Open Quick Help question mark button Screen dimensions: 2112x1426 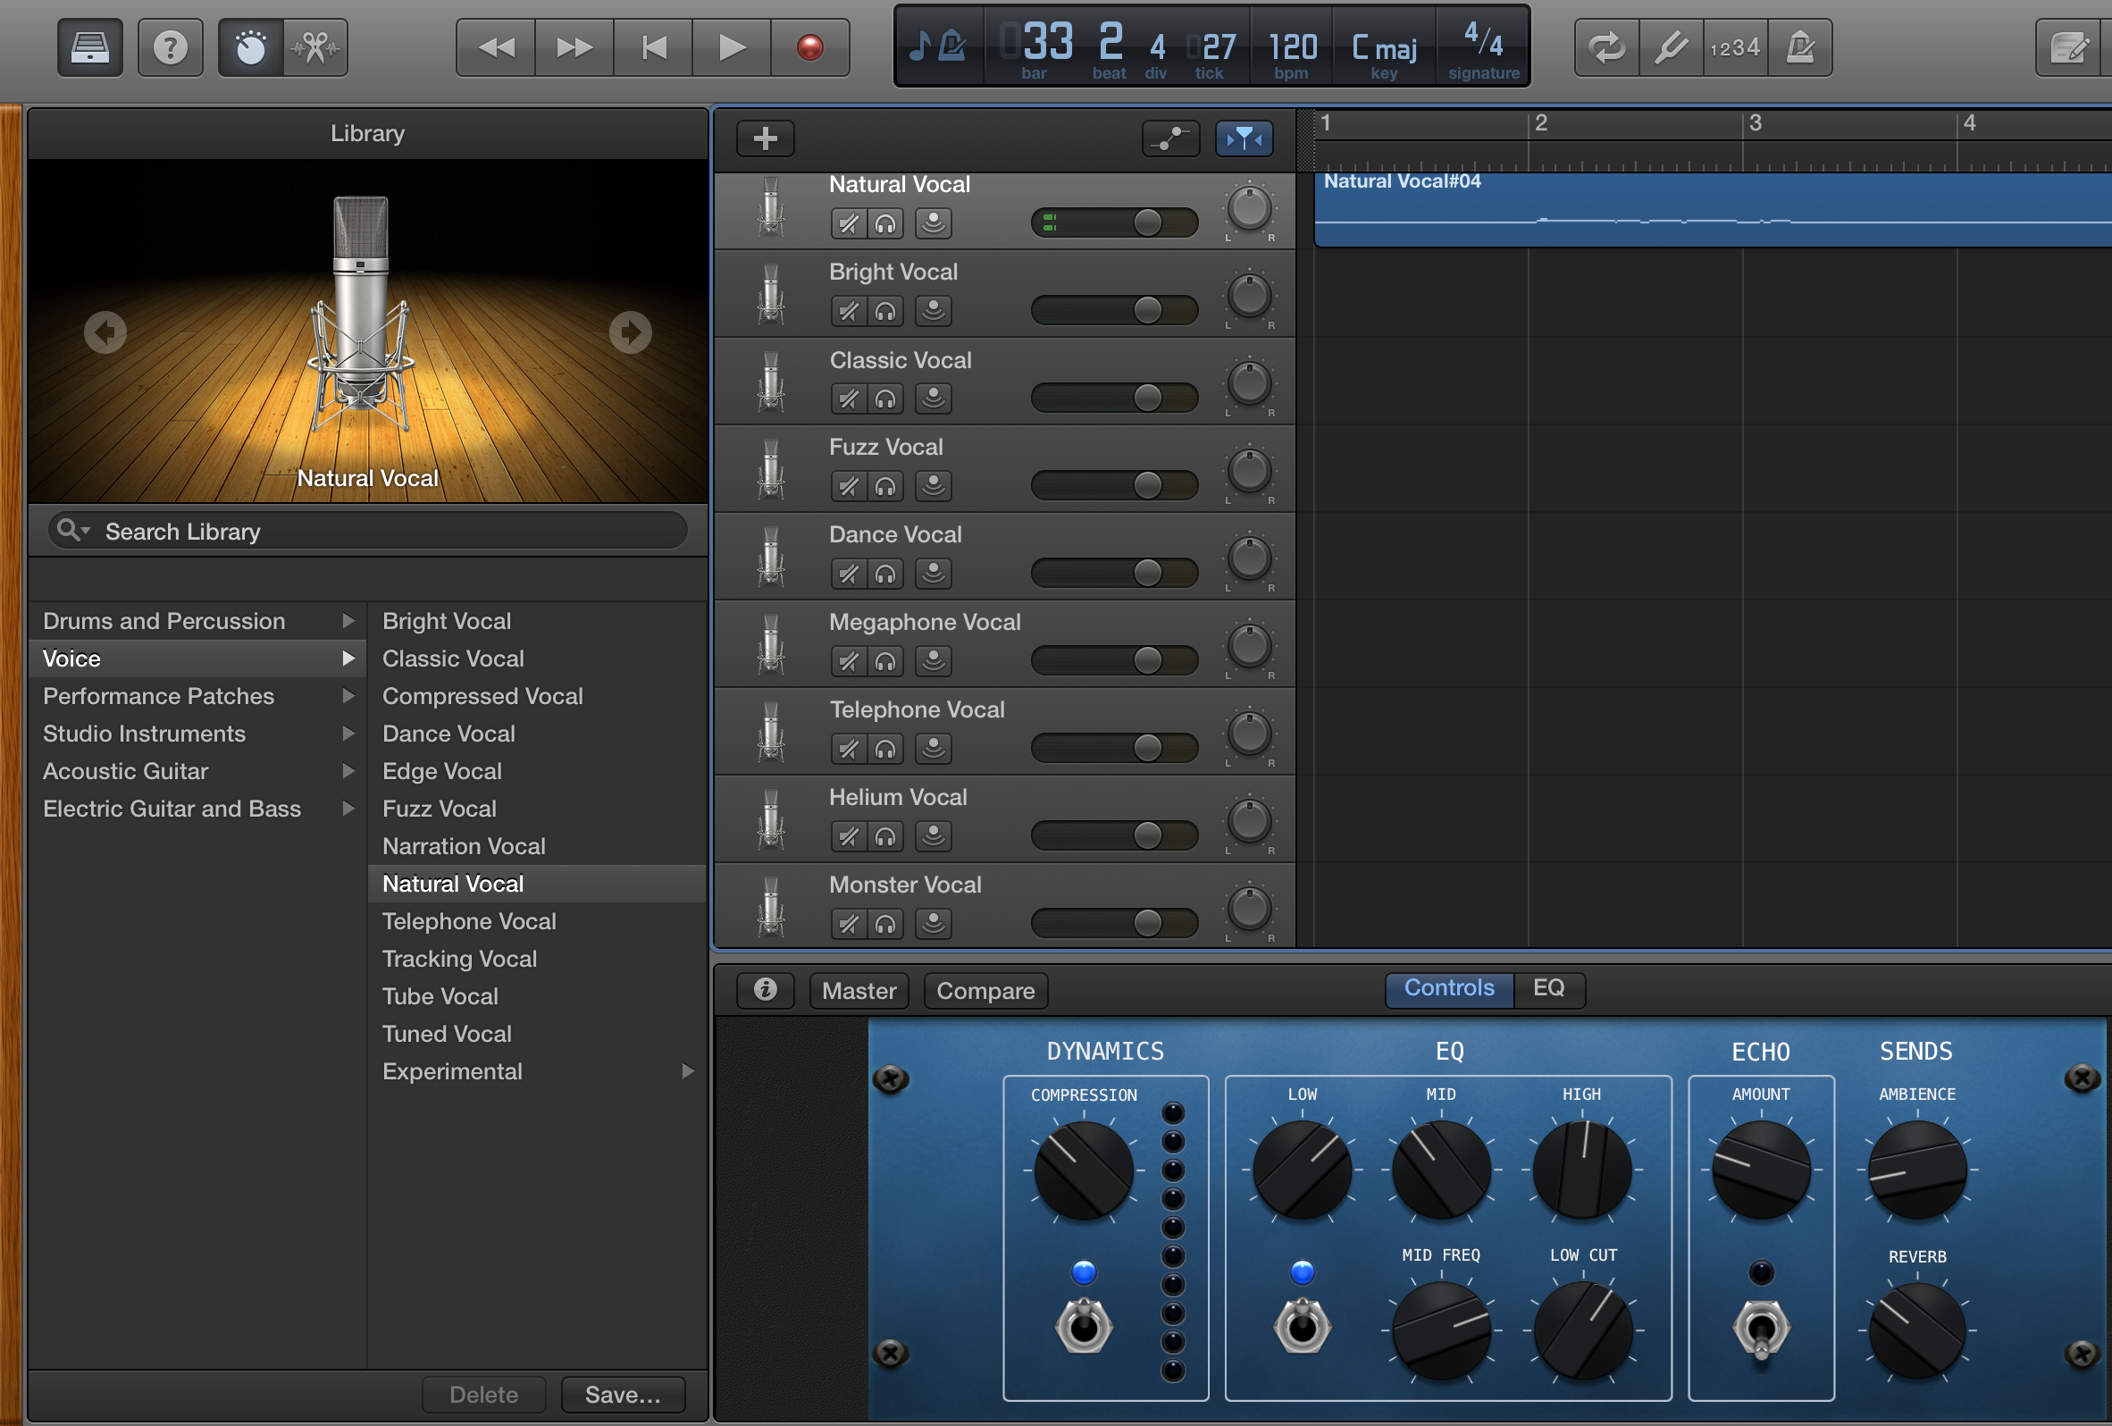170,47
